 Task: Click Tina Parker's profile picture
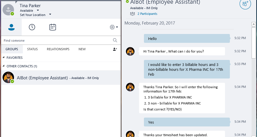(8, 10)
